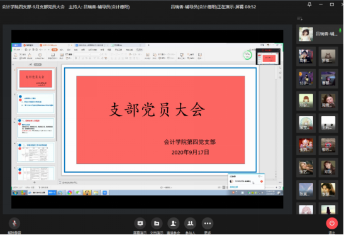
Task: Click the green 58% progress circle
Action: tap(248, 55)
